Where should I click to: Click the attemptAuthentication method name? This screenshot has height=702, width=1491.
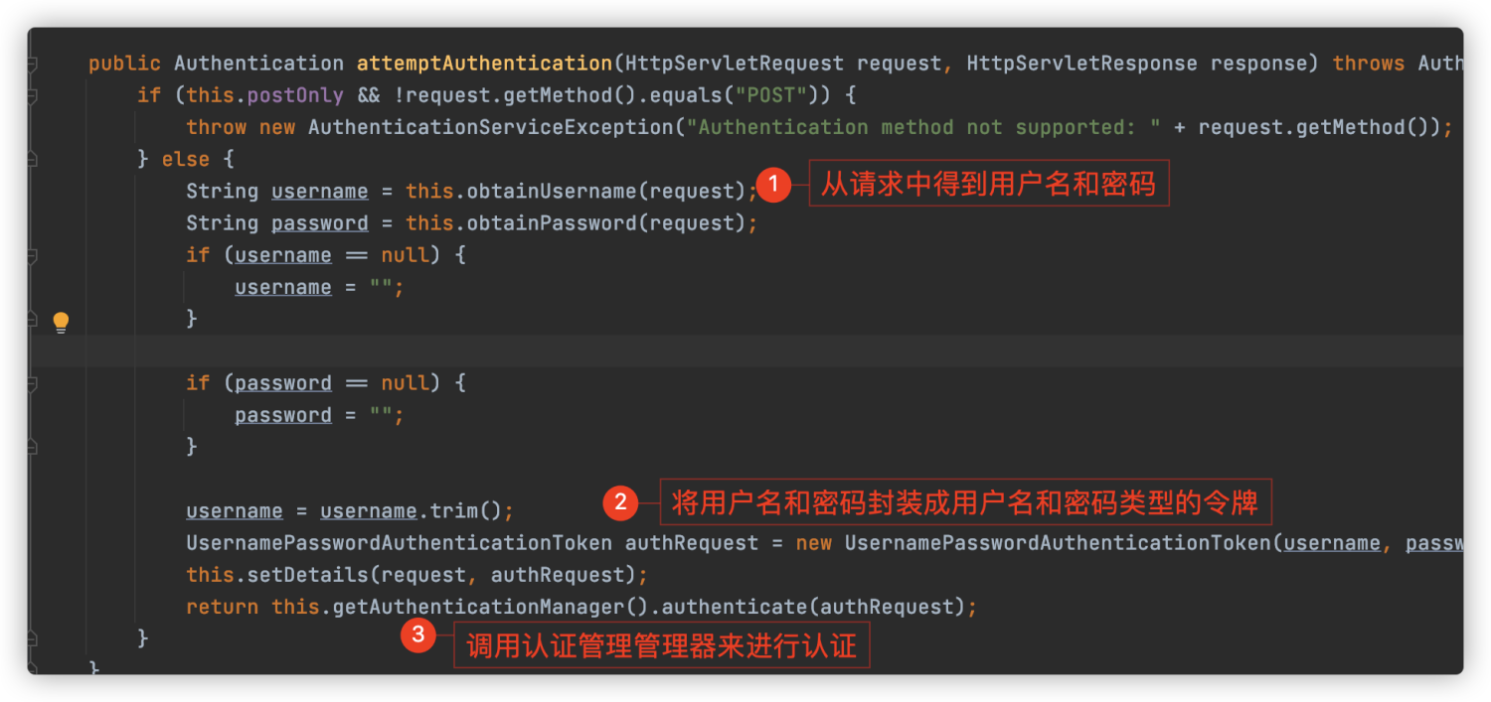coord(484,64)
